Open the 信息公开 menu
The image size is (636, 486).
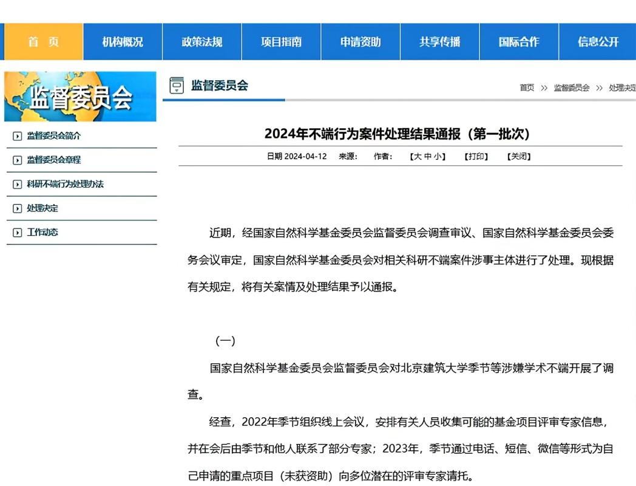coord(598,42)
